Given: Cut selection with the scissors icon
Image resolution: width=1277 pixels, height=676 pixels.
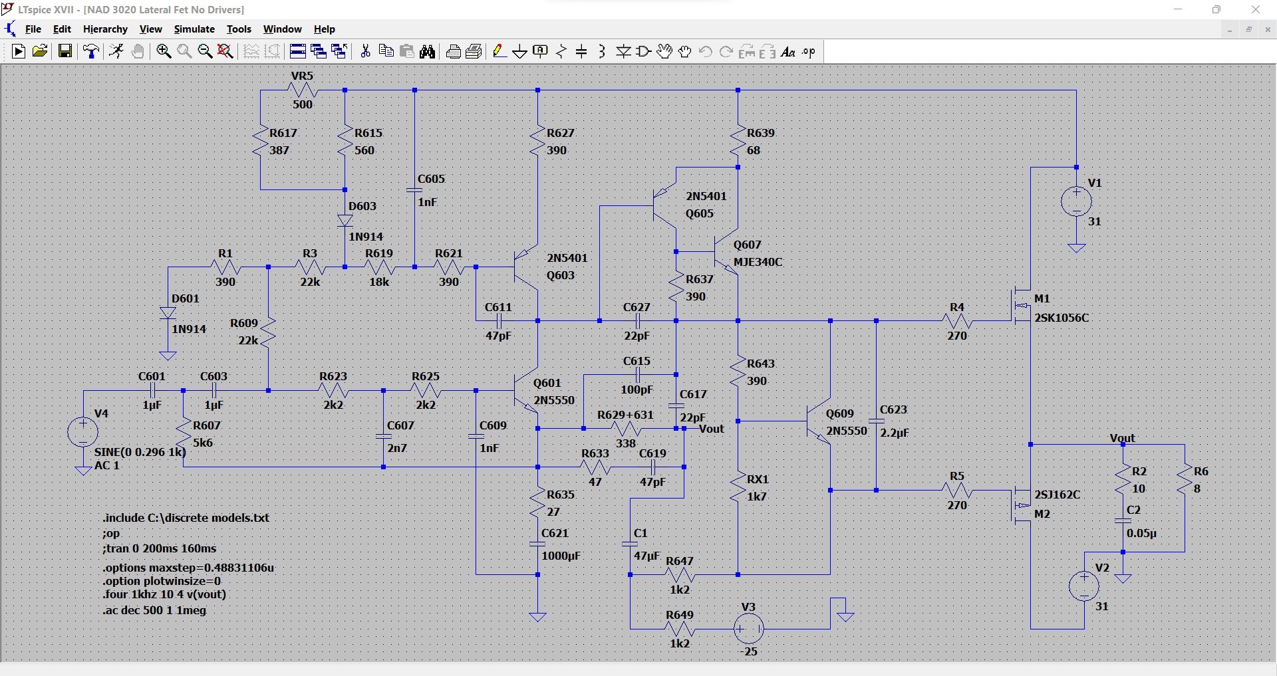Looking at the screenshot, I should tap(365, 52).
